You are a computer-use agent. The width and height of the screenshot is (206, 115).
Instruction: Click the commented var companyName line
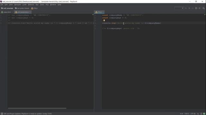(29, 15)
